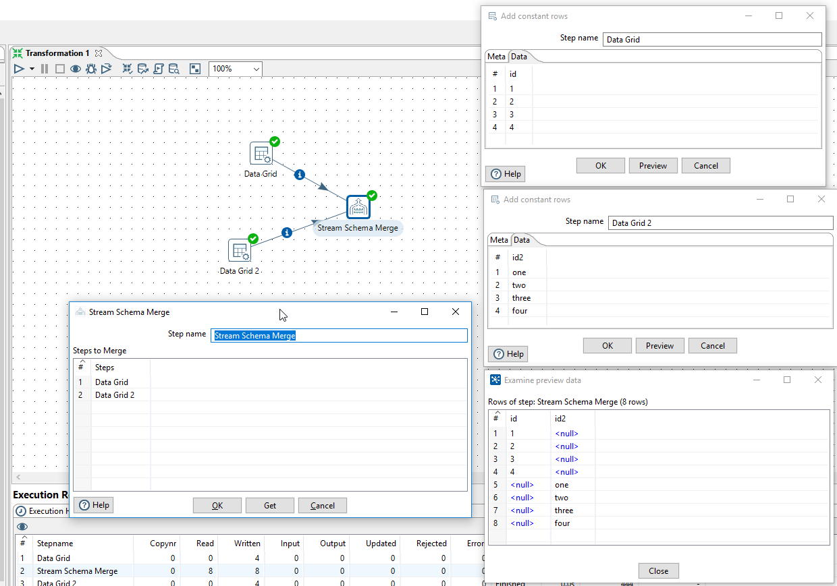This screenshot has width=837, height=586.
Task: Open the zoom level dropdown showing 100%
Action: coord(235,68)
